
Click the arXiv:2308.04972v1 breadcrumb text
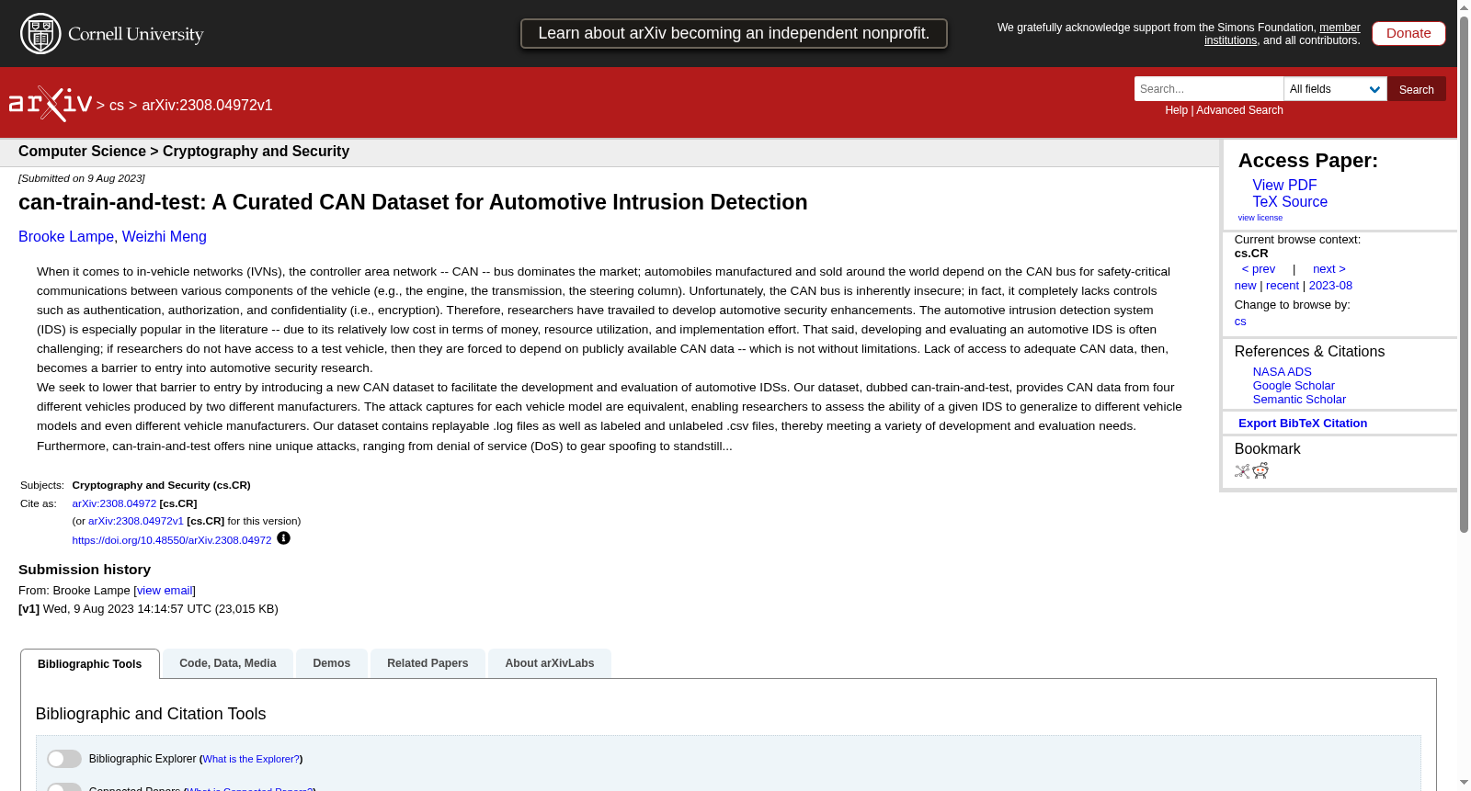click(x=207, y=106)
